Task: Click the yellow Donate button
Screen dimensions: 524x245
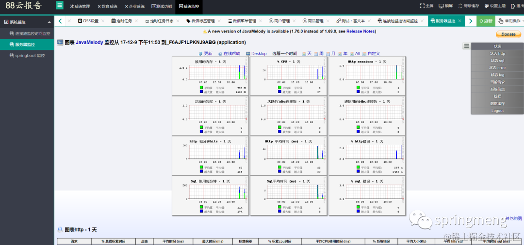Action: tap(508, 34)
